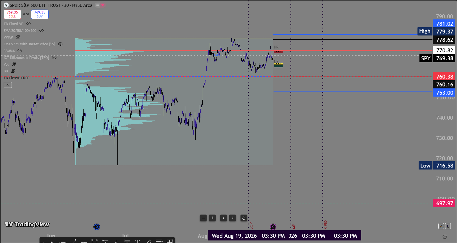Select the TD Fixed VP legend label
Image resolution: width=457 pixels, height=243 pixels.
coord(14,24)
